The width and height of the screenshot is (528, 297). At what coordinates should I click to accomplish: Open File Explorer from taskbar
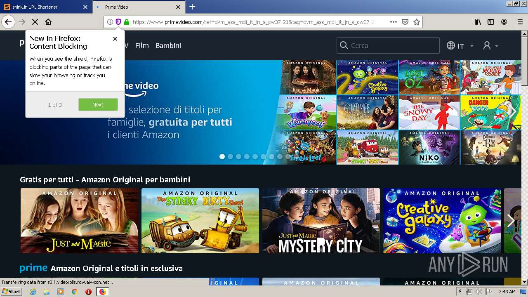click(47, 292)
